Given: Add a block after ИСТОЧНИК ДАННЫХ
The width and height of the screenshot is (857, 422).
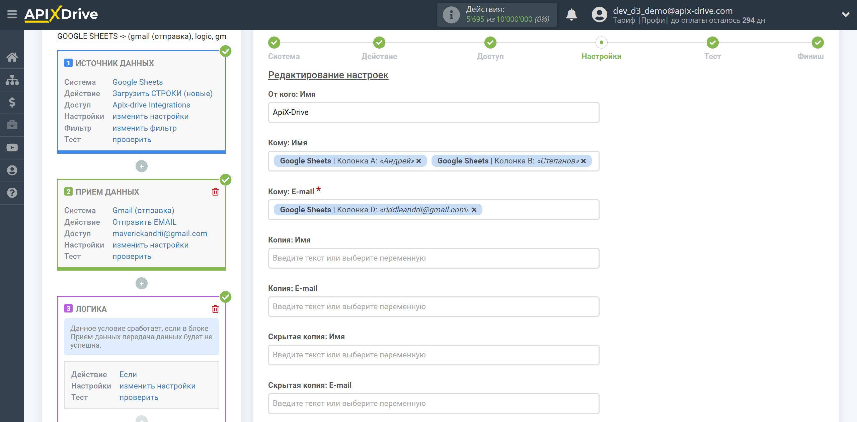Looking at the screenshot, I should coord(142,166).
